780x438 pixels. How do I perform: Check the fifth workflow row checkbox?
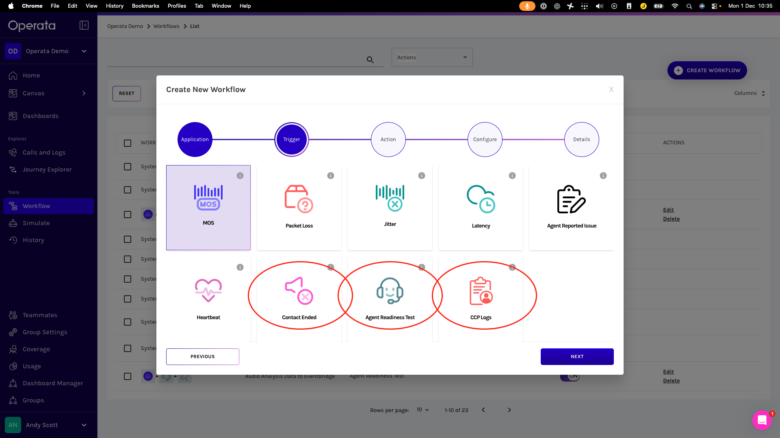pyautogui.click(x=128, y=259)
